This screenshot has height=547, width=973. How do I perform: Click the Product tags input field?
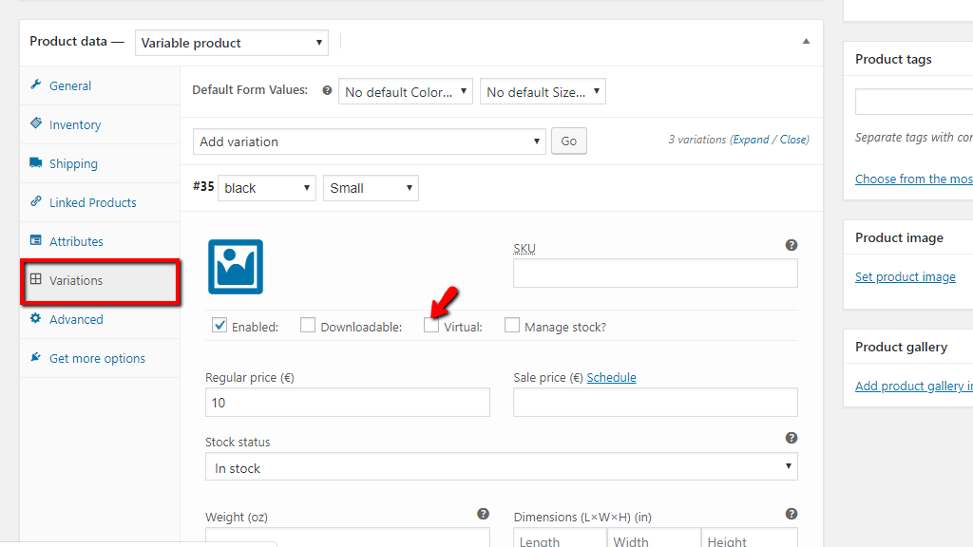click(x=914, y=102)
